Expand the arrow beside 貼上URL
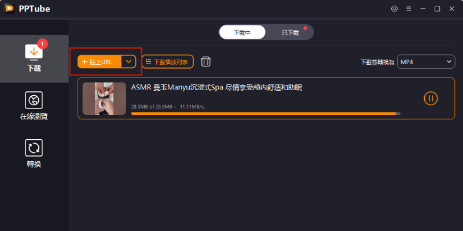This screenshot has height=231, width=463. pyautogui.click(x=128, y=62)
